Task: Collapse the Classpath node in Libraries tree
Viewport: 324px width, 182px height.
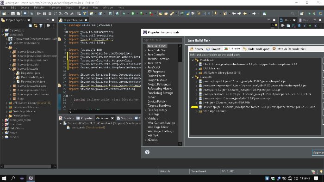Action: pyautogui.click(x=193, y=77)
